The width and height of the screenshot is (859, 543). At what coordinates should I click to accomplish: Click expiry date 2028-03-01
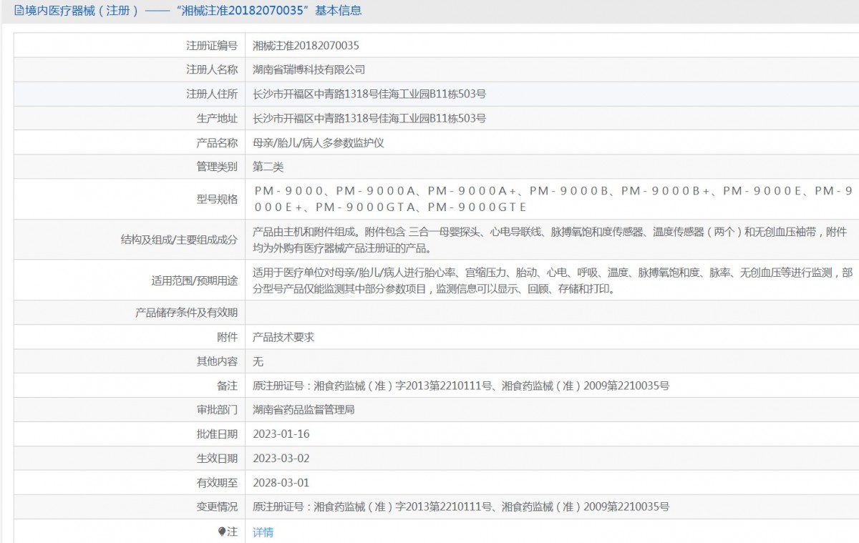(x=281, y=483)
